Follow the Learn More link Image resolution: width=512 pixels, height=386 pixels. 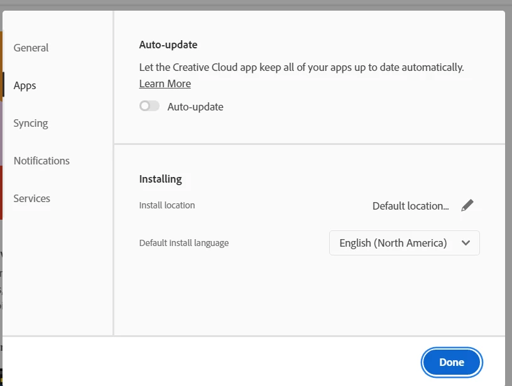coord(165,84)
